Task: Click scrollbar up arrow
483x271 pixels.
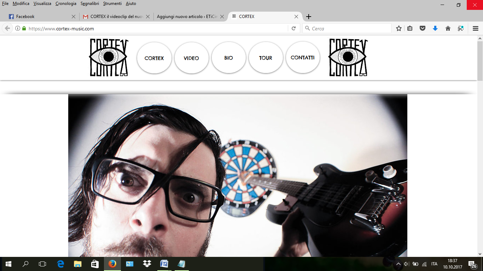Action: (480, 38)
